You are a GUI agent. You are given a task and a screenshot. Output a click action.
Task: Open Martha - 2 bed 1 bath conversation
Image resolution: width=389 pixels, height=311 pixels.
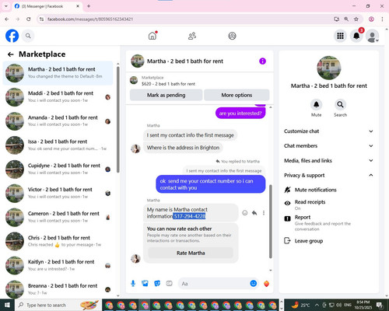coord(58,73)
